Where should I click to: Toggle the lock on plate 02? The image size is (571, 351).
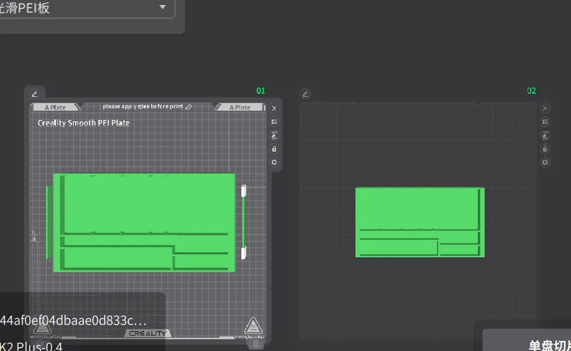(x=545, y=149)
